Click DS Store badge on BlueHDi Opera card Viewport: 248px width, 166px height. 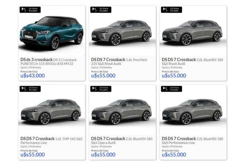pos(101,89)
